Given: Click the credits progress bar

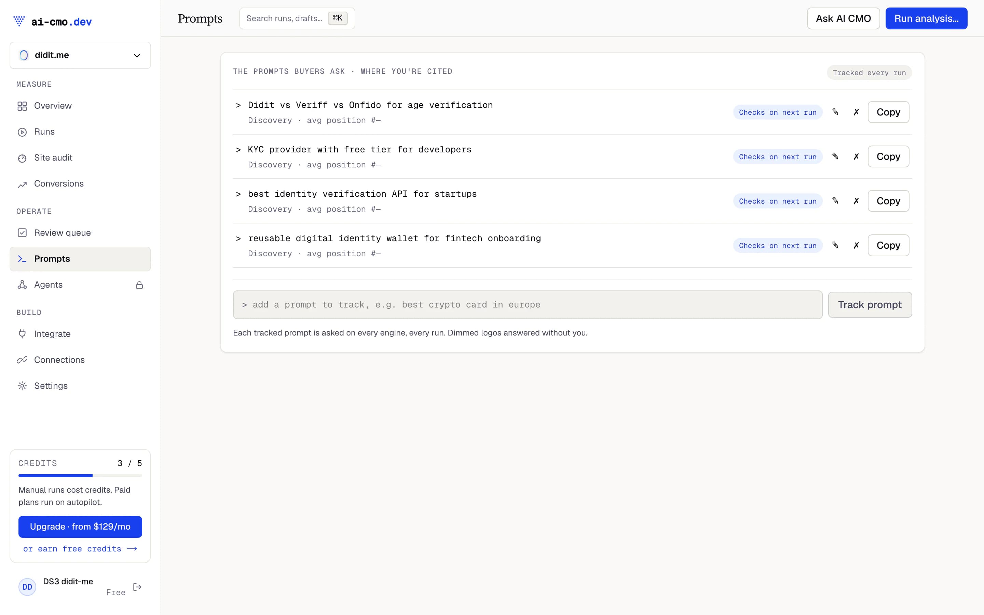Looking at the screenshot, I should tap(80, 476).
